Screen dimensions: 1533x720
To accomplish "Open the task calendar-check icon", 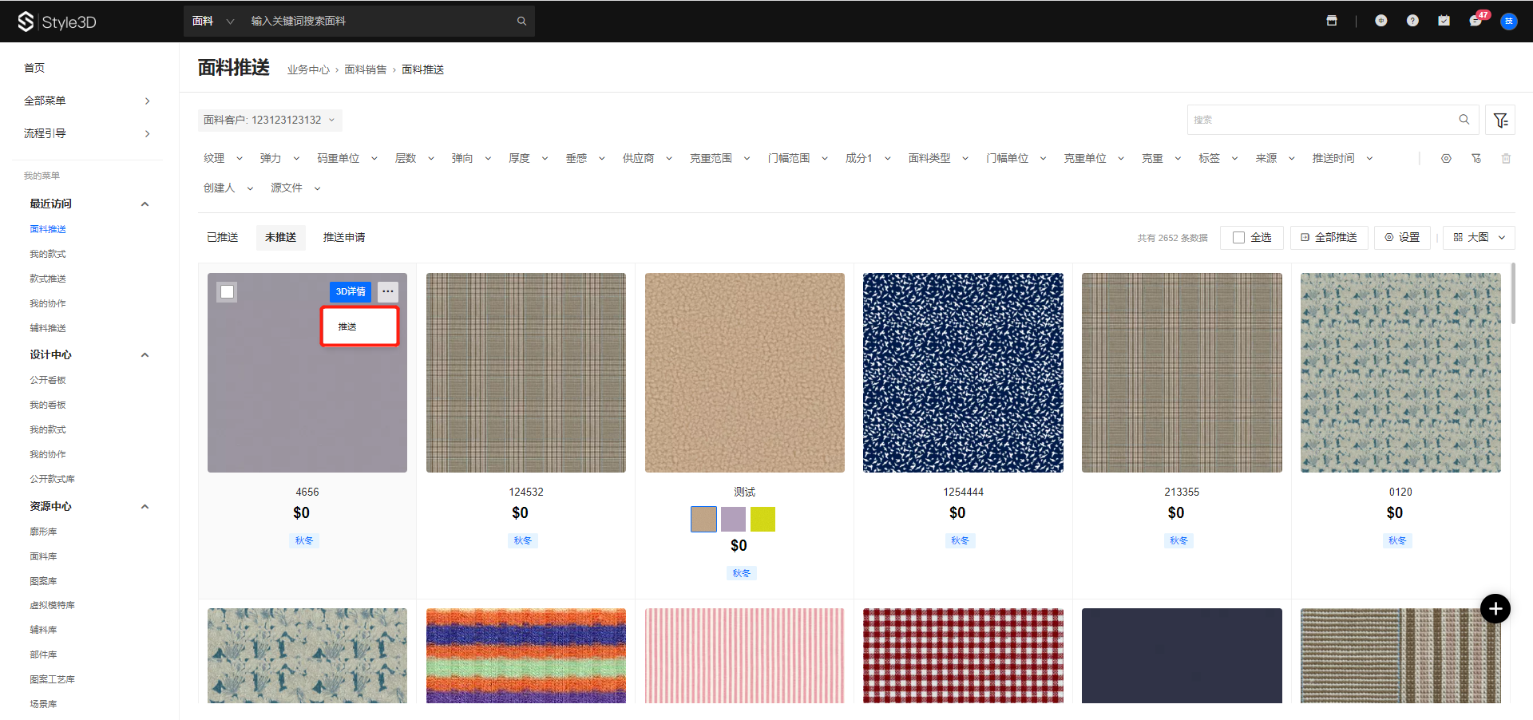I will coord(1444,21).
